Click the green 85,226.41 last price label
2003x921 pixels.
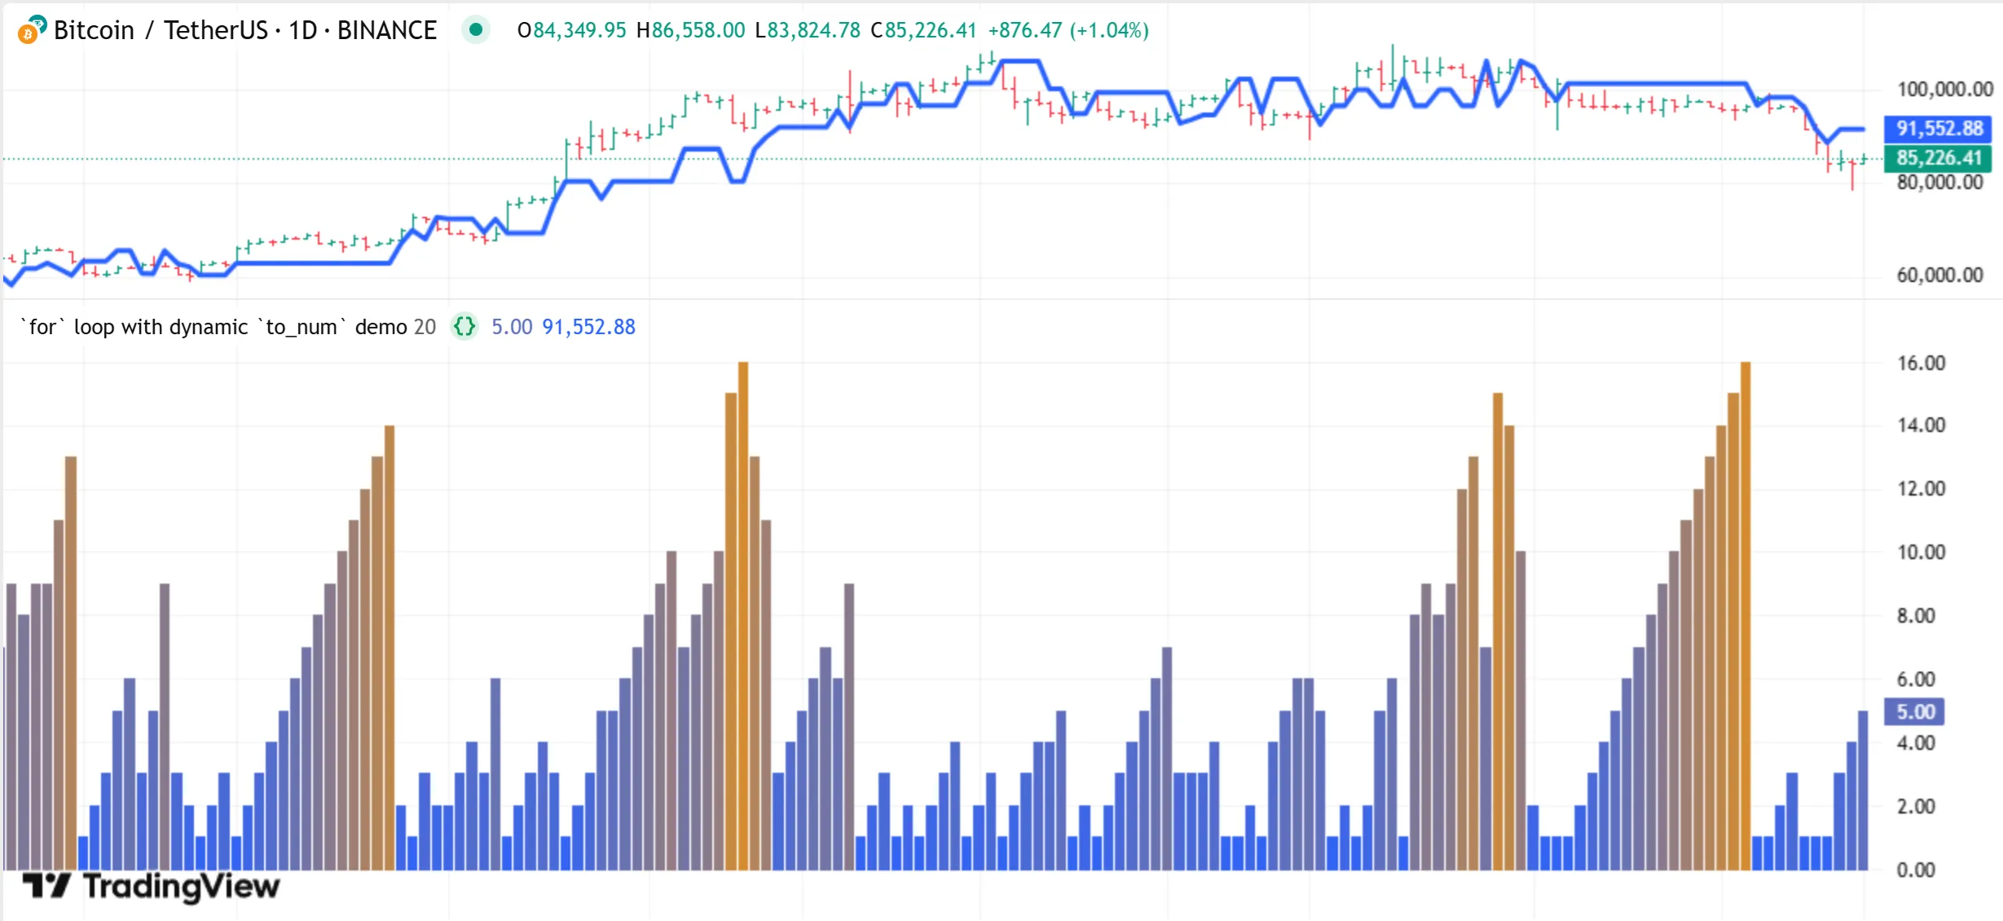click(x=1938, y=158)
